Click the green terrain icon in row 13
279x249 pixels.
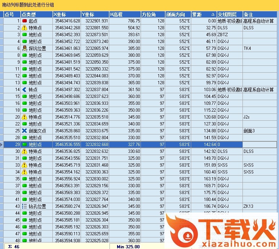click(25, 83)
